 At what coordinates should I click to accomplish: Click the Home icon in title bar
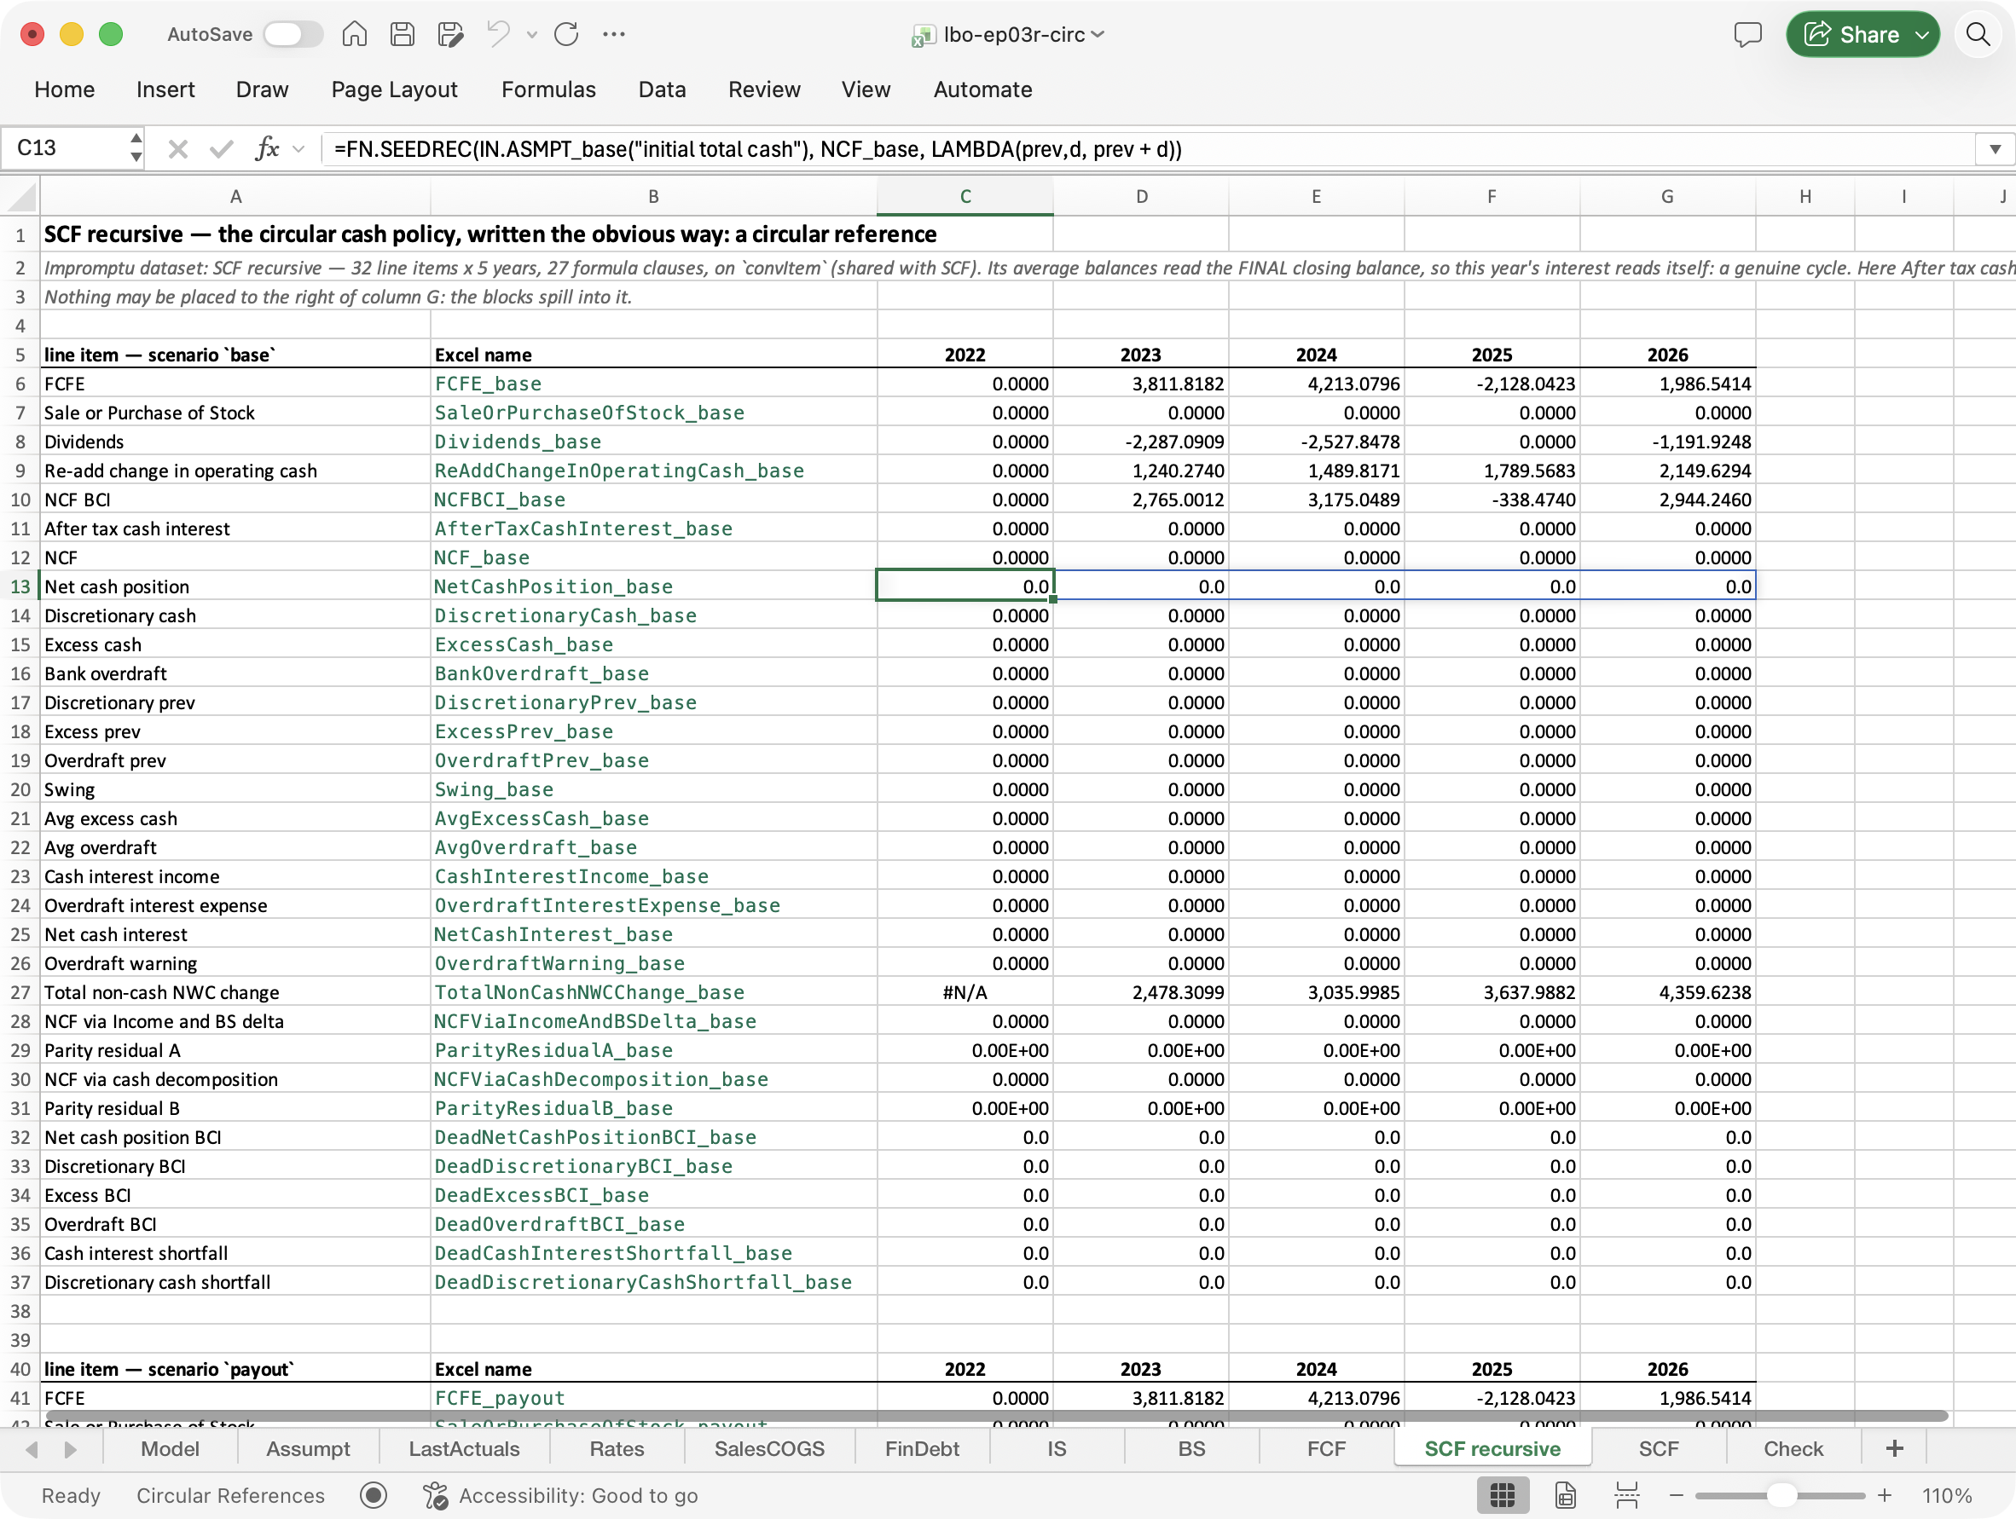point(355,35)
